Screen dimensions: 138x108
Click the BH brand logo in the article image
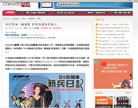coord(21,77)
